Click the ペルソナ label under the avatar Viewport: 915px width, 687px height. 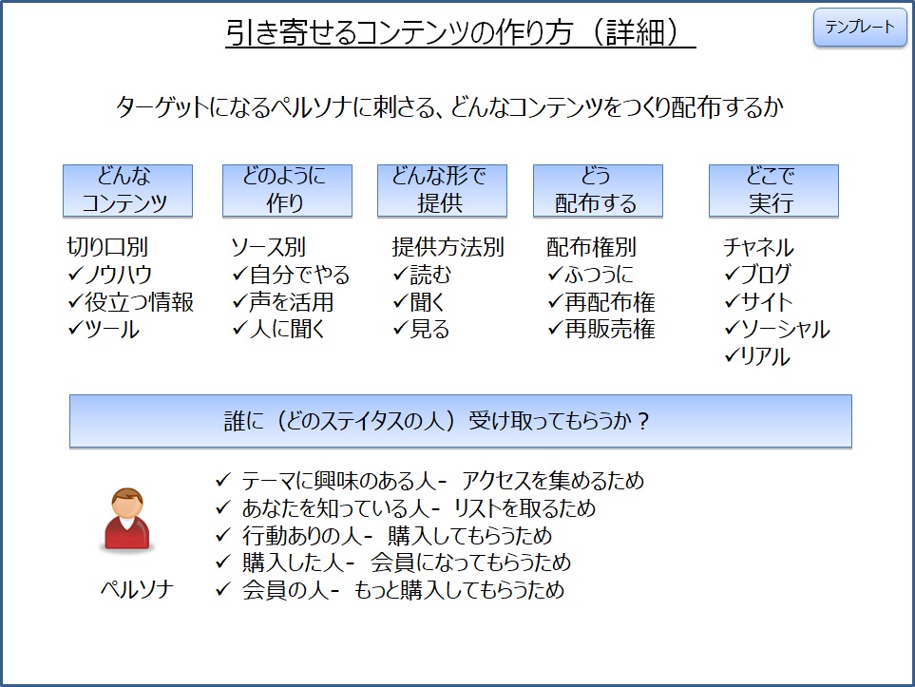coord(137,589)
